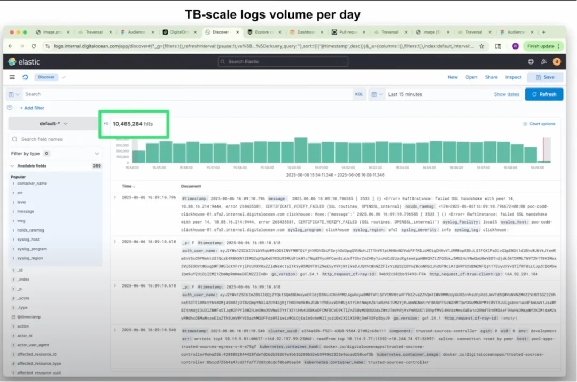Open the help lifebuoy icon

pos(531,62)
